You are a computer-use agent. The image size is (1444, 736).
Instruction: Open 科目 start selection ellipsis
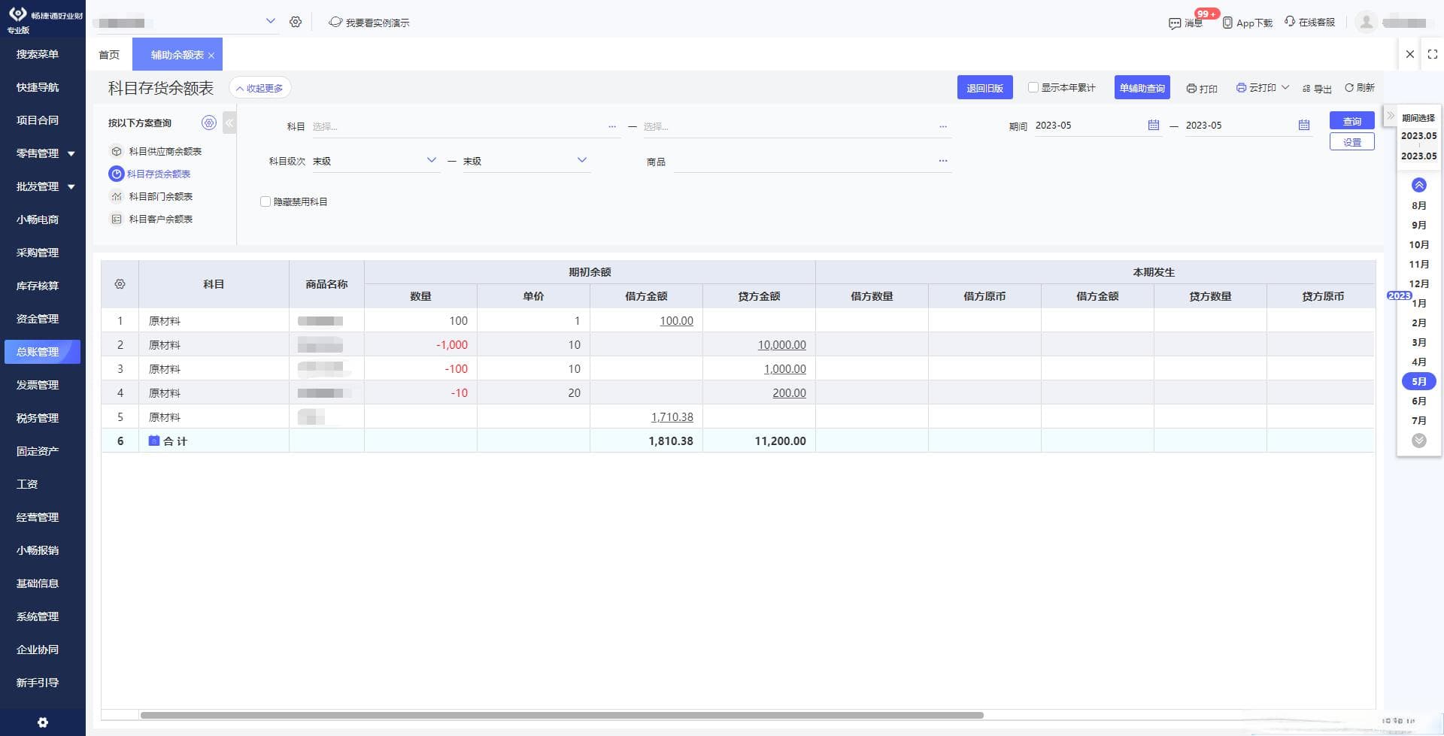612,126
